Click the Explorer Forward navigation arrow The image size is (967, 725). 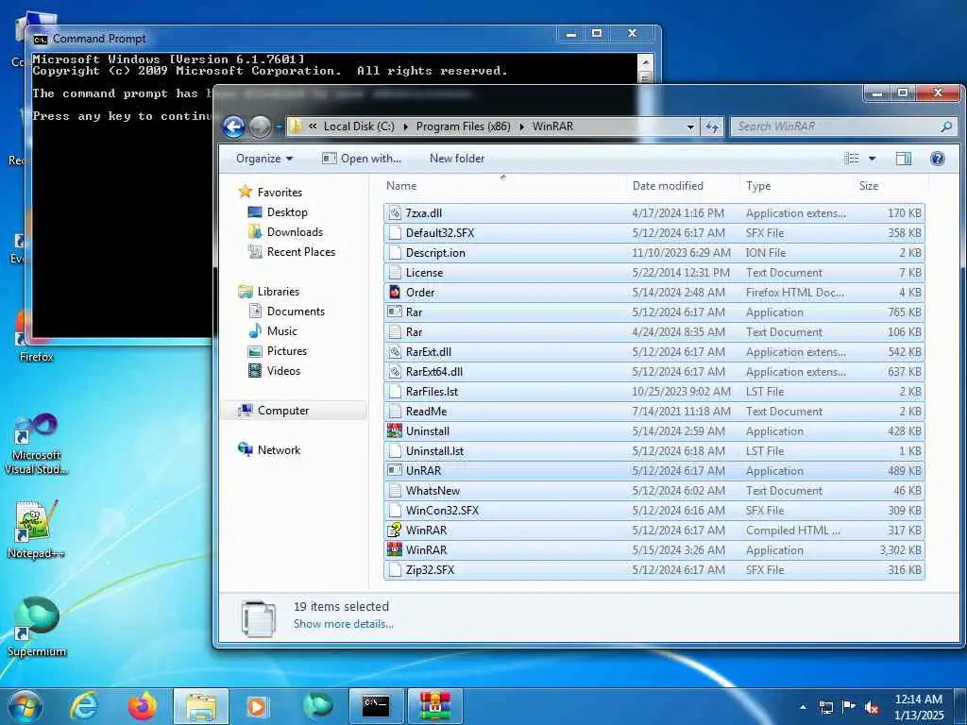click(x=260, y=127)
